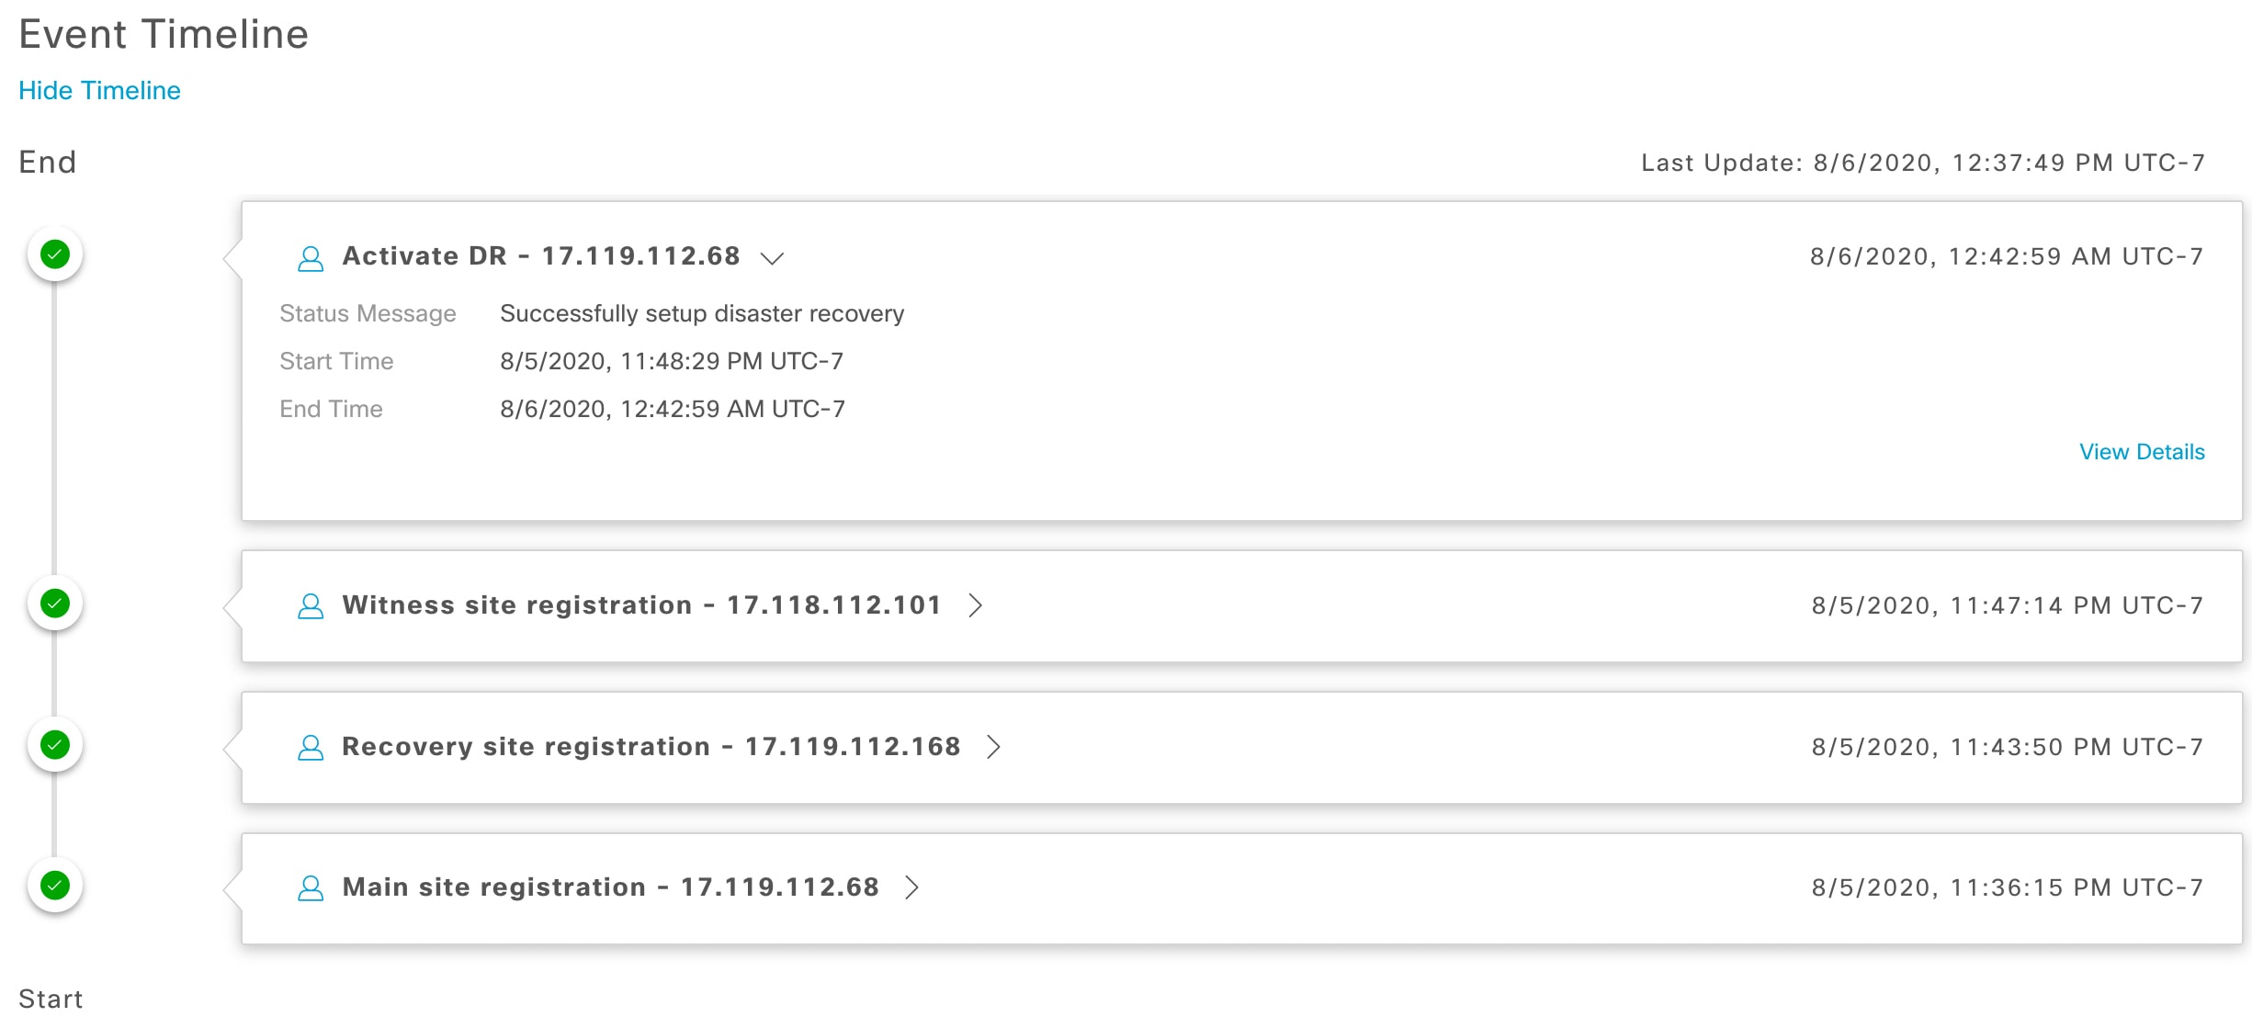Click the user icon beside Activate DR
The image size is (2252, 1028).
[x=311, y=258]
